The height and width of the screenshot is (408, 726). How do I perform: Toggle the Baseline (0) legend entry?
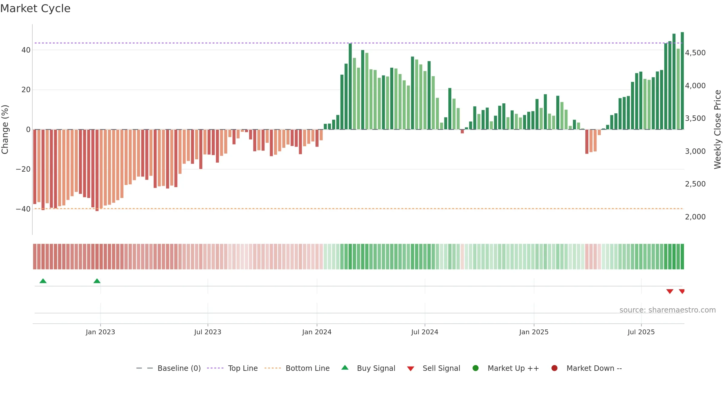tap(168, 368)
